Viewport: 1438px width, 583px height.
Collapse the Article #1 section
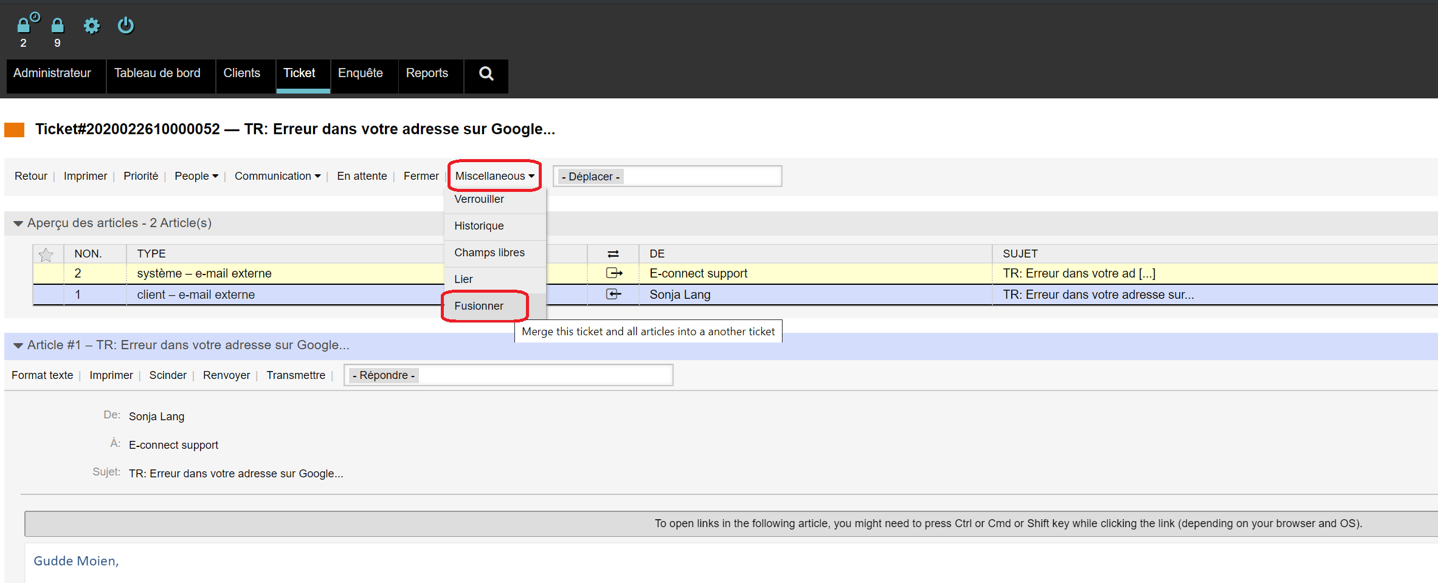tap(18, 346)
